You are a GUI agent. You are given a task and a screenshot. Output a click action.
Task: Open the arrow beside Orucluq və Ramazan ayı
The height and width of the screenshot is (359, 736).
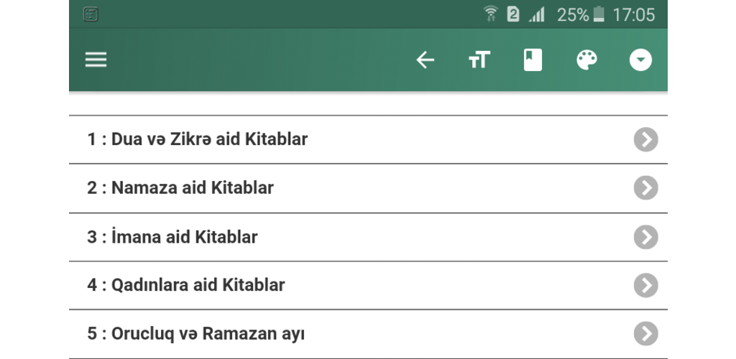(x=646, y=334)
